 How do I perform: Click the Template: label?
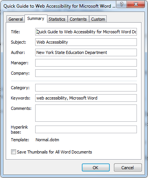pyautogui.click(x=20, y=140)
